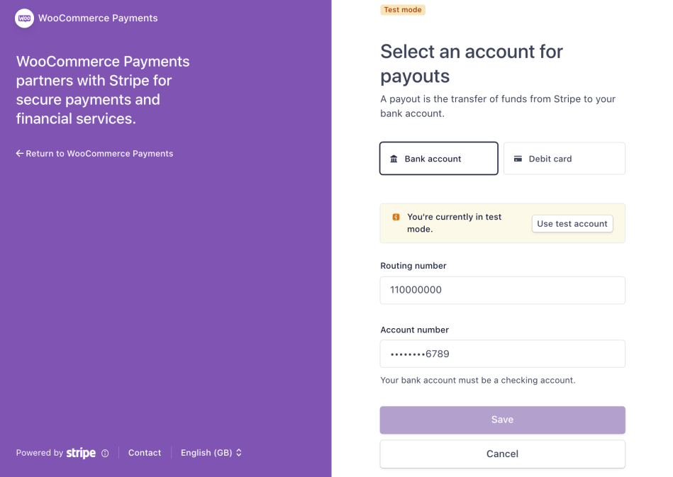Click the bank building icon
Screen dimensions: 673x477
394,159
